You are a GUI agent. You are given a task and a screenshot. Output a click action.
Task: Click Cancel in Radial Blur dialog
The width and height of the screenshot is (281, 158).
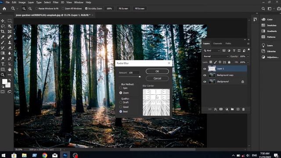[x=157, y=78]
